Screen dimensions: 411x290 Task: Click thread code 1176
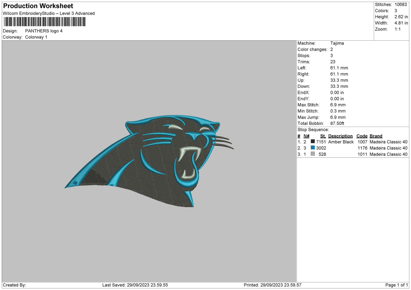[362, 148]
